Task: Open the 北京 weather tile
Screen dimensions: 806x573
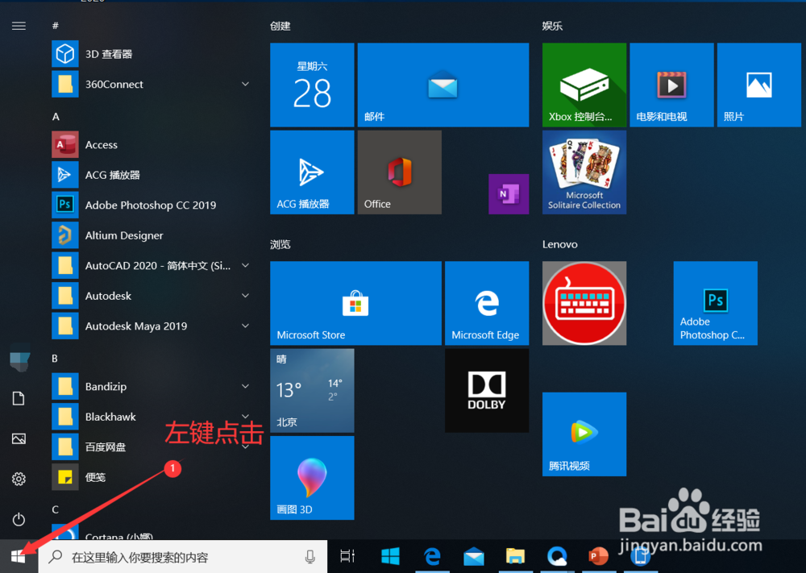Action: (x=312, y=391)
